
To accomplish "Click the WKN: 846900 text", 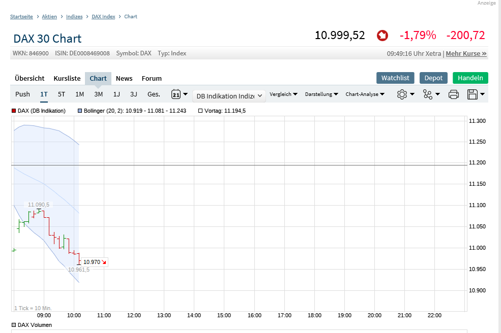I will pyautogui.click(x=31, y=53).
